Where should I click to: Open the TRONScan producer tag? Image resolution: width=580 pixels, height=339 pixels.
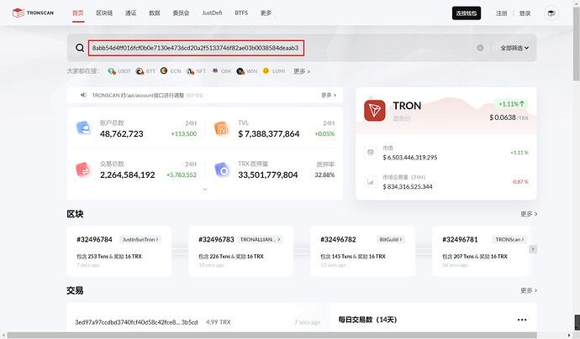coord(509,240)
